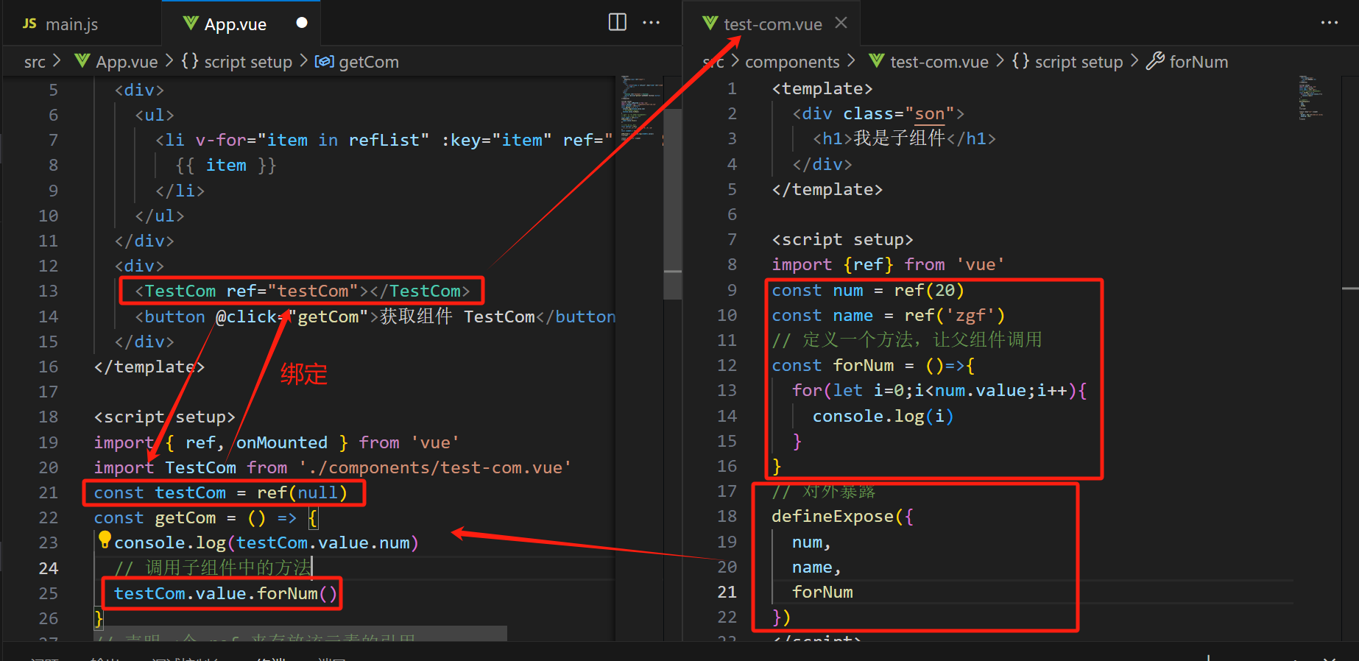This screenshot has width=1359, height=661.
Task: Click '<h1>我是子组件</h1>' line in test-com.vue
Action: (x=904, y=138)
